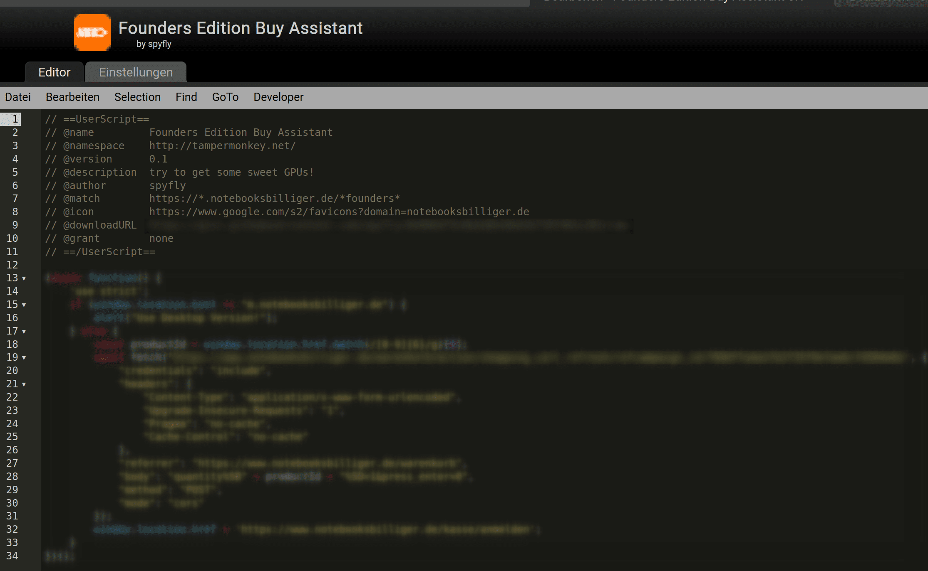Click the tampermonkey.net namespace URL text
Image resolution: width=928 pixels, height=571 pixels.
pos(222,146)
